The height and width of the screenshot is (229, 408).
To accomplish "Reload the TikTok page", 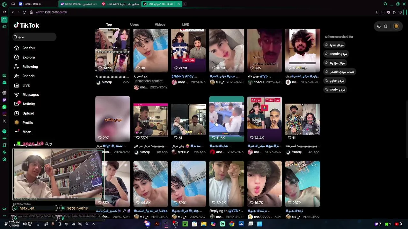I will [x=24, y=12].
